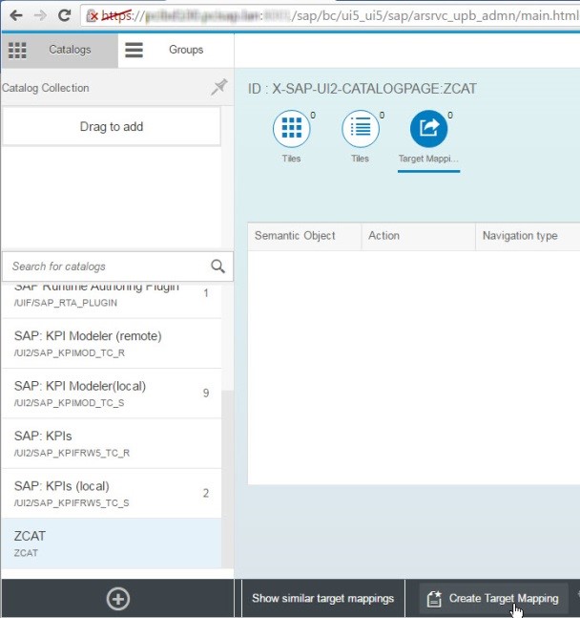
Task: Open the list Tiles view icon
Action: [x=361, y=129]
